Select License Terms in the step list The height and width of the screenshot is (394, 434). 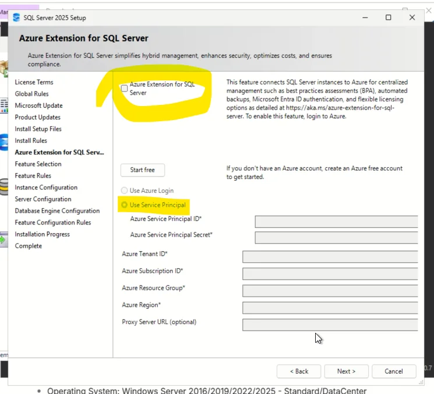point(34,82)
